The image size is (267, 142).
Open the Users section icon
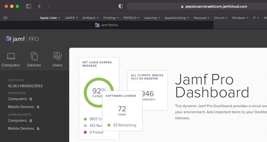[58, 56]
